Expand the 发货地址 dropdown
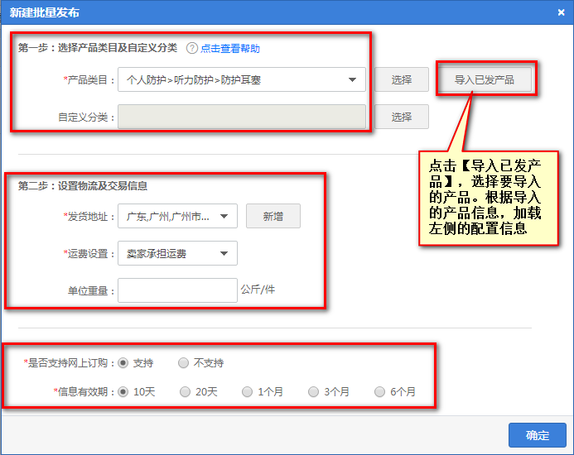 tap(177, 216)
